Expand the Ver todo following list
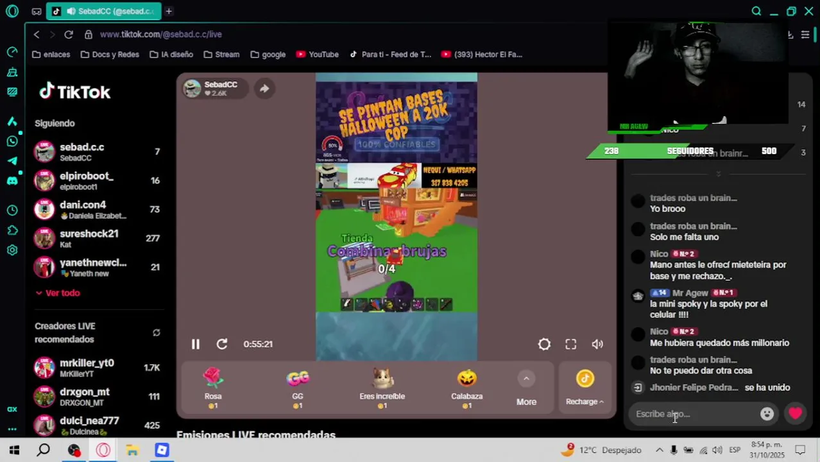This screenshot has height=462, width=820. click(x=58, y=293)
